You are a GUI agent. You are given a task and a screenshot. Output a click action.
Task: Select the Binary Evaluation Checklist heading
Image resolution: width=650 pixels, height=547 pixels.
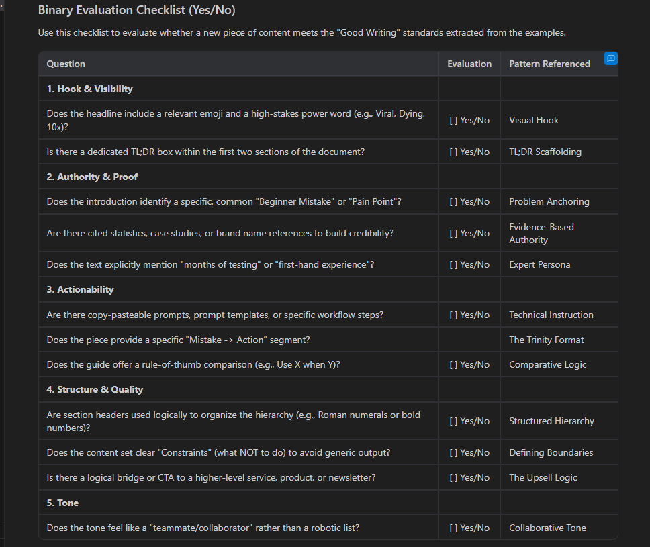click(137, 10)
